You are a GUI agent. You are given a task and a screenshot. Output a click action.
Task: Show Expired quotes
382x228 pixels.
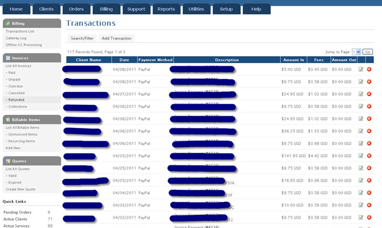[14, 183]
